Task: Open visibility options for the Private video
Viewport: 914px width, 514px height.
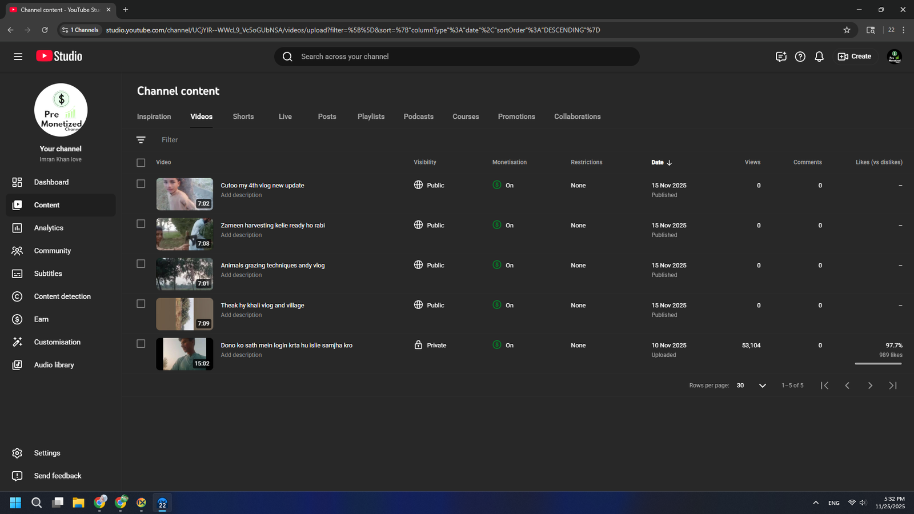Action: point(431,345)
